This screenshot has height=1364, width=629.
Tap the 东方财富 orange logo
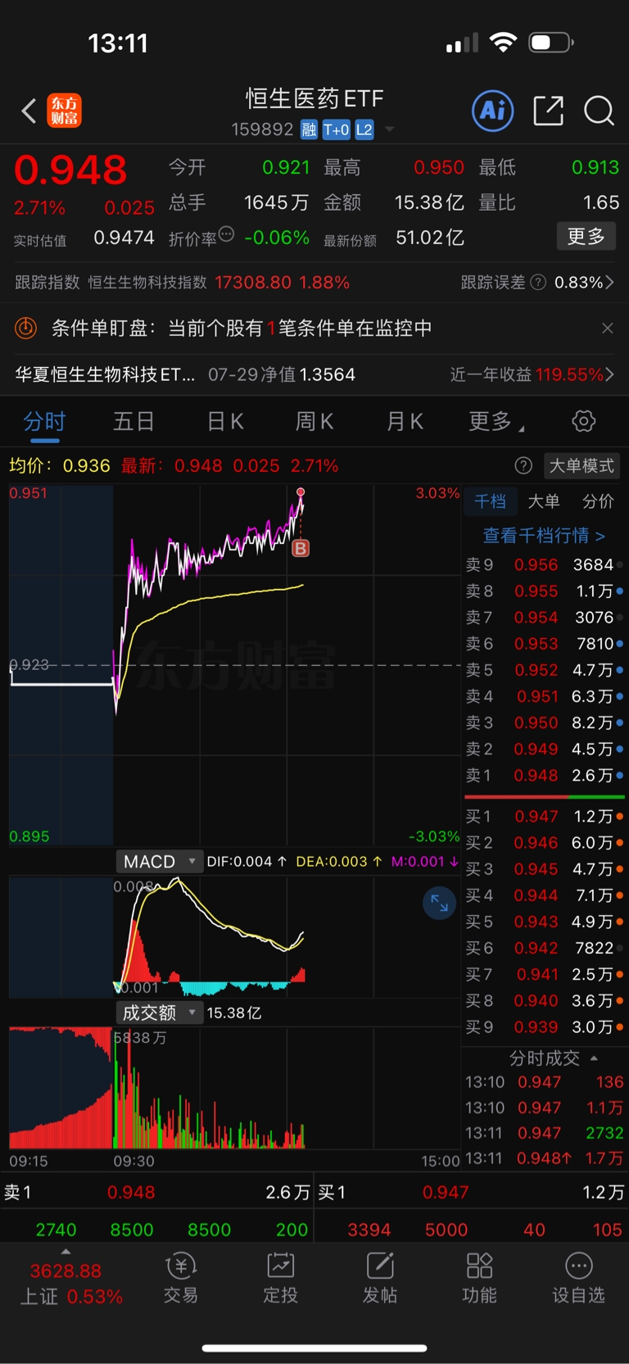(65, 111)
